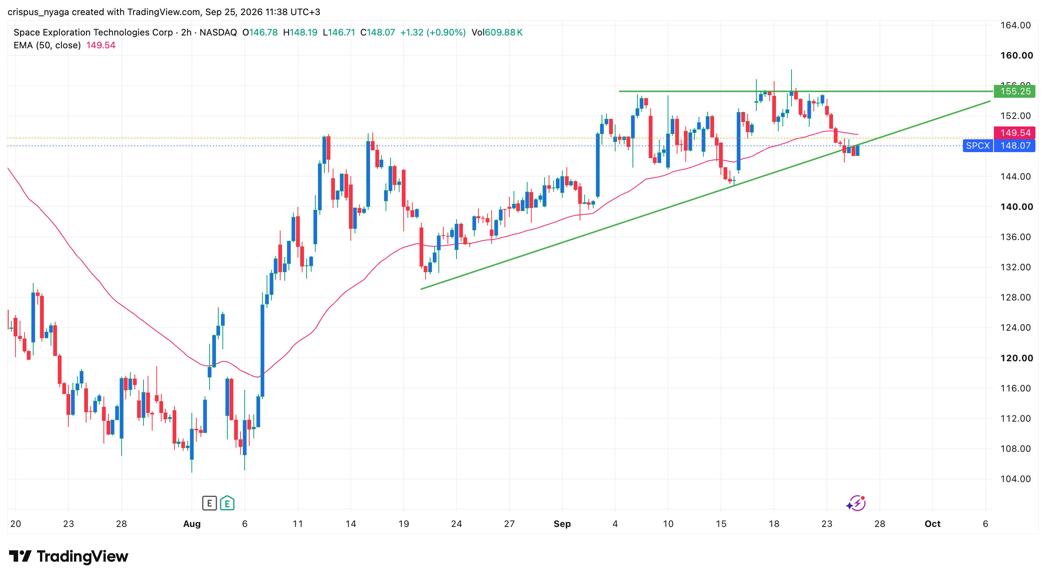Click the 27 date label on time axis

(x=509, y=524)
